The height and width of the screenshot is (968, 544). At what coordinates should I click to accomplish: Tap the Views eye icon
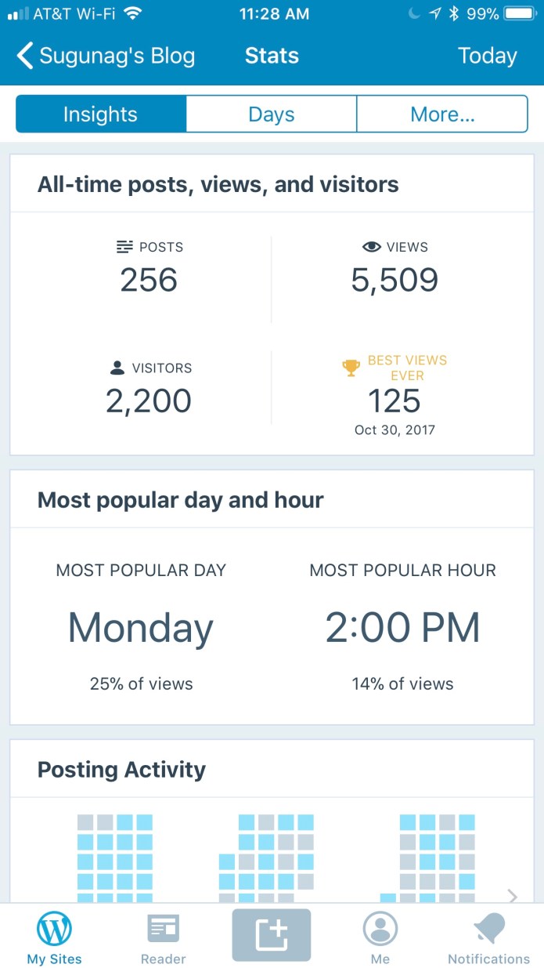point(372,247)
